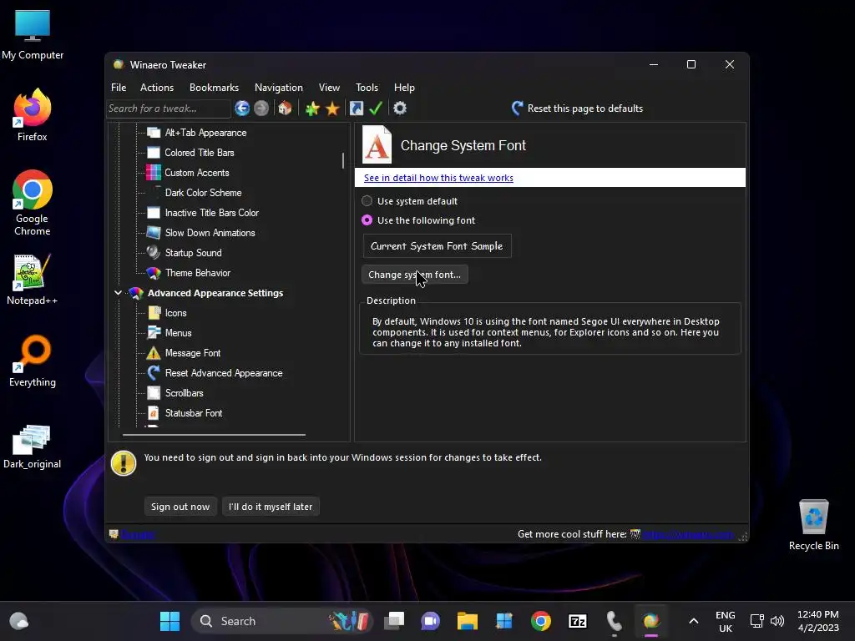The image size is (855, 641).
Task: Click the Message Font warning icon
Action: click(x=154, y=353)
